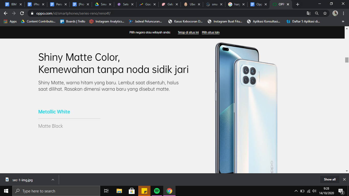The width and height of the screenshot is (349, 196).
Task: Go back to the previous page
Action: click(6, 13)
